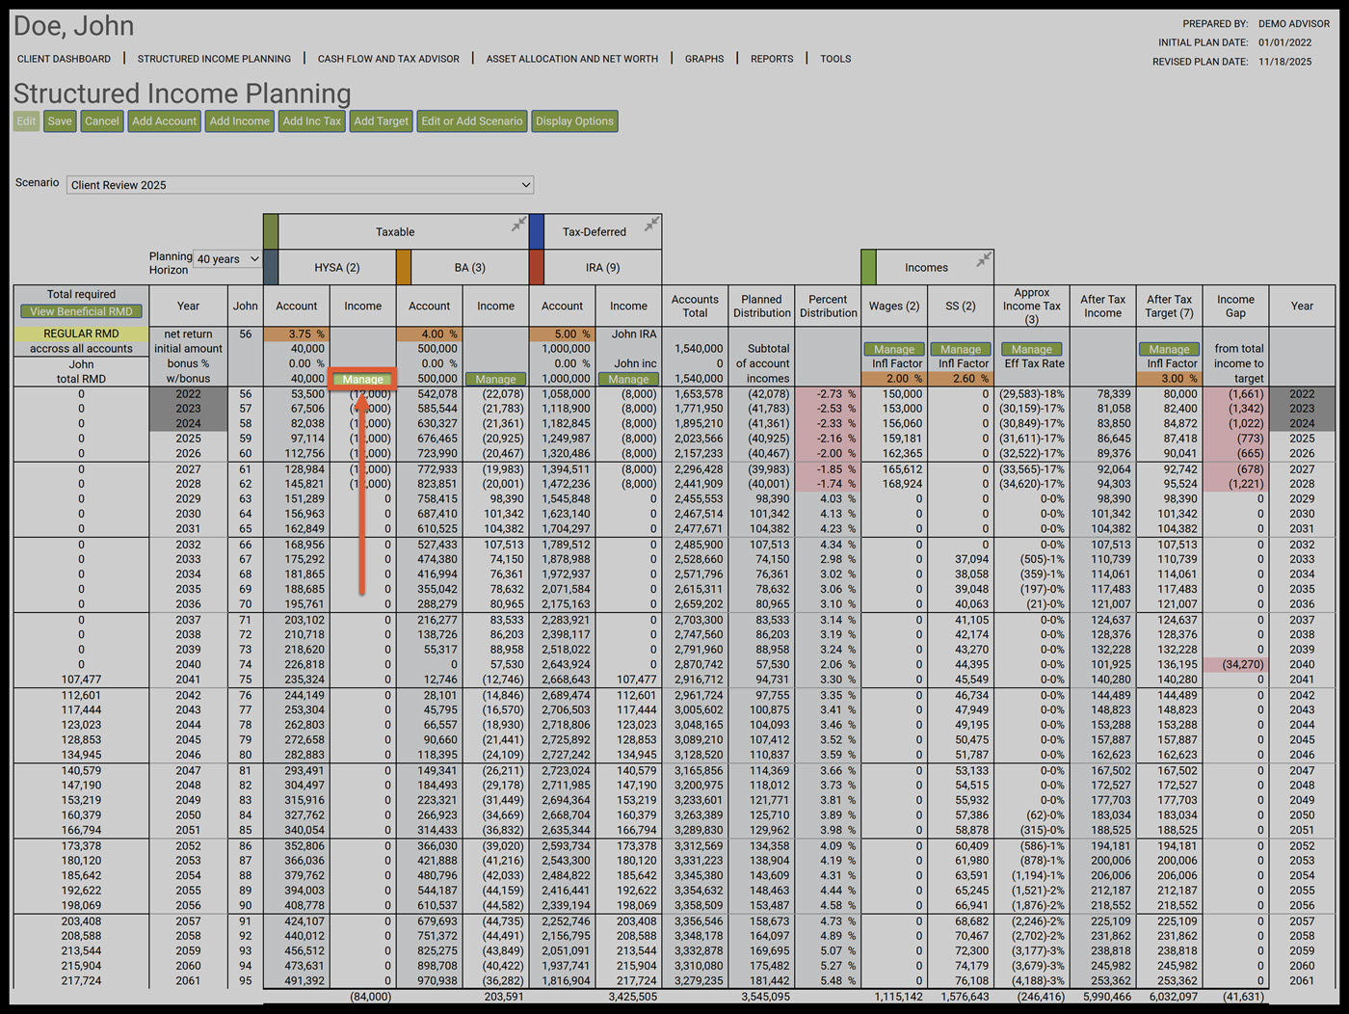This screenshot has height=1014, width=1349.
Task: Click the Edit button
Action: 26,121
